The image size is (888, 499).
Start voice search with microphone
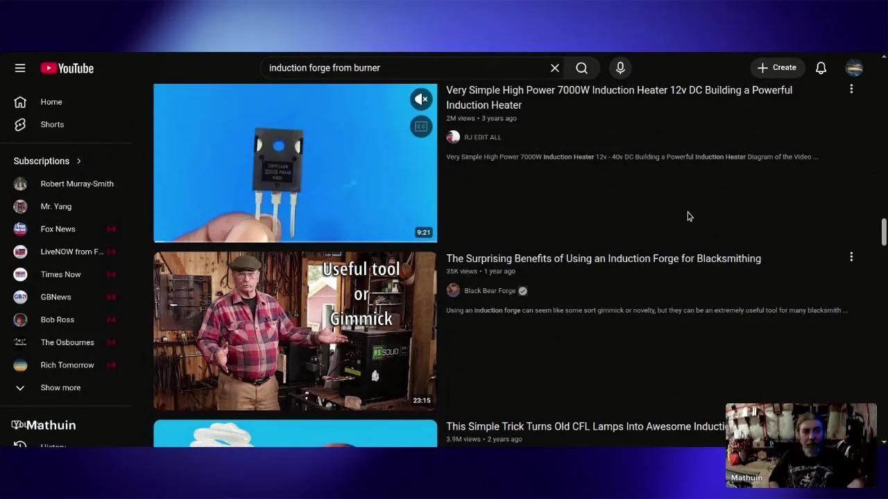pyautogui.click(x=620, y=68)
